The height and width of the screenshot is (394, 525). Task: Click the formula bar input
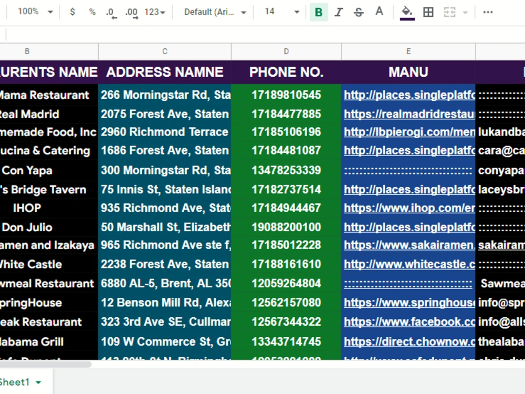pos(265,35)
